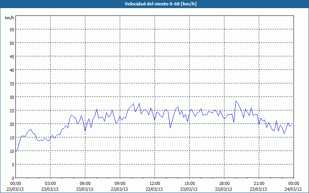Click the wind speed dip after 12:00
This screenshot has width=309, height=193.
[x=170, y=128]
